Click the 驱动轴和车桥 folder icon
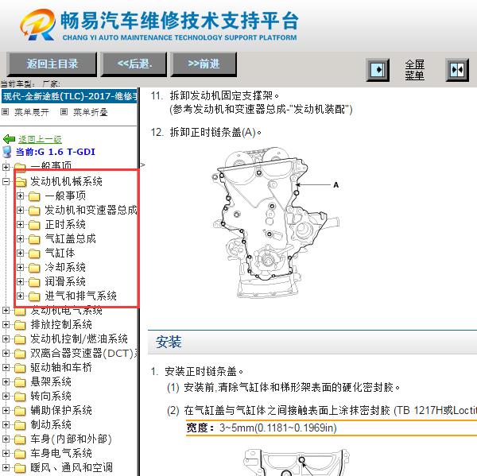477x476 pixels. click(21, 368)
